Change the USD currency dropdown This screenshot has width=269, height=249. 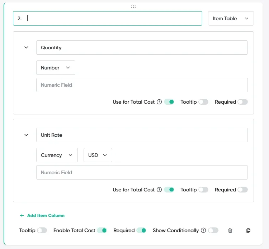click(98, 155)
